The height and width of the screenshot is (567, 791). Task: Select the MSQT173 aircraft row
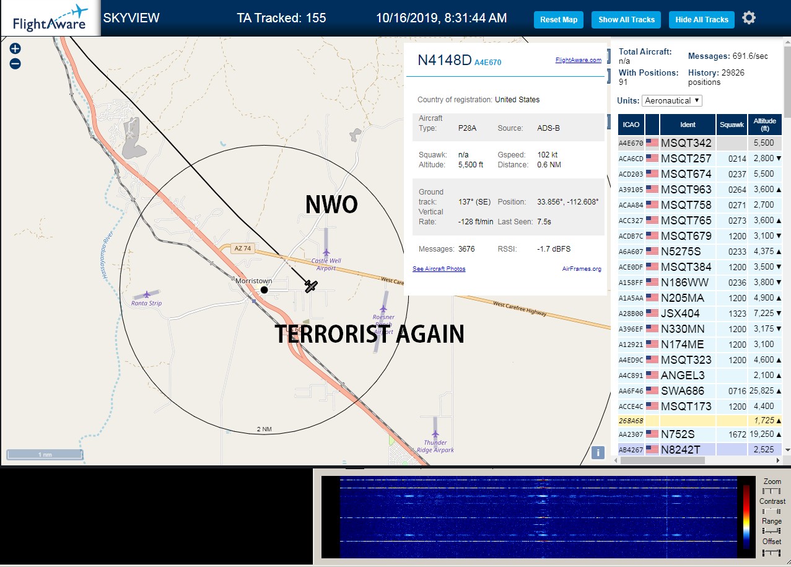coord(700,407)
